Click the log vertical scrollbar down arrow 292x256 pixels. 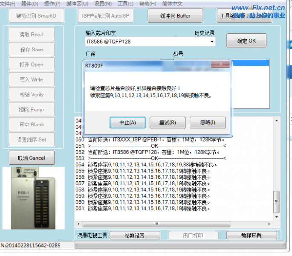point(277,217)
